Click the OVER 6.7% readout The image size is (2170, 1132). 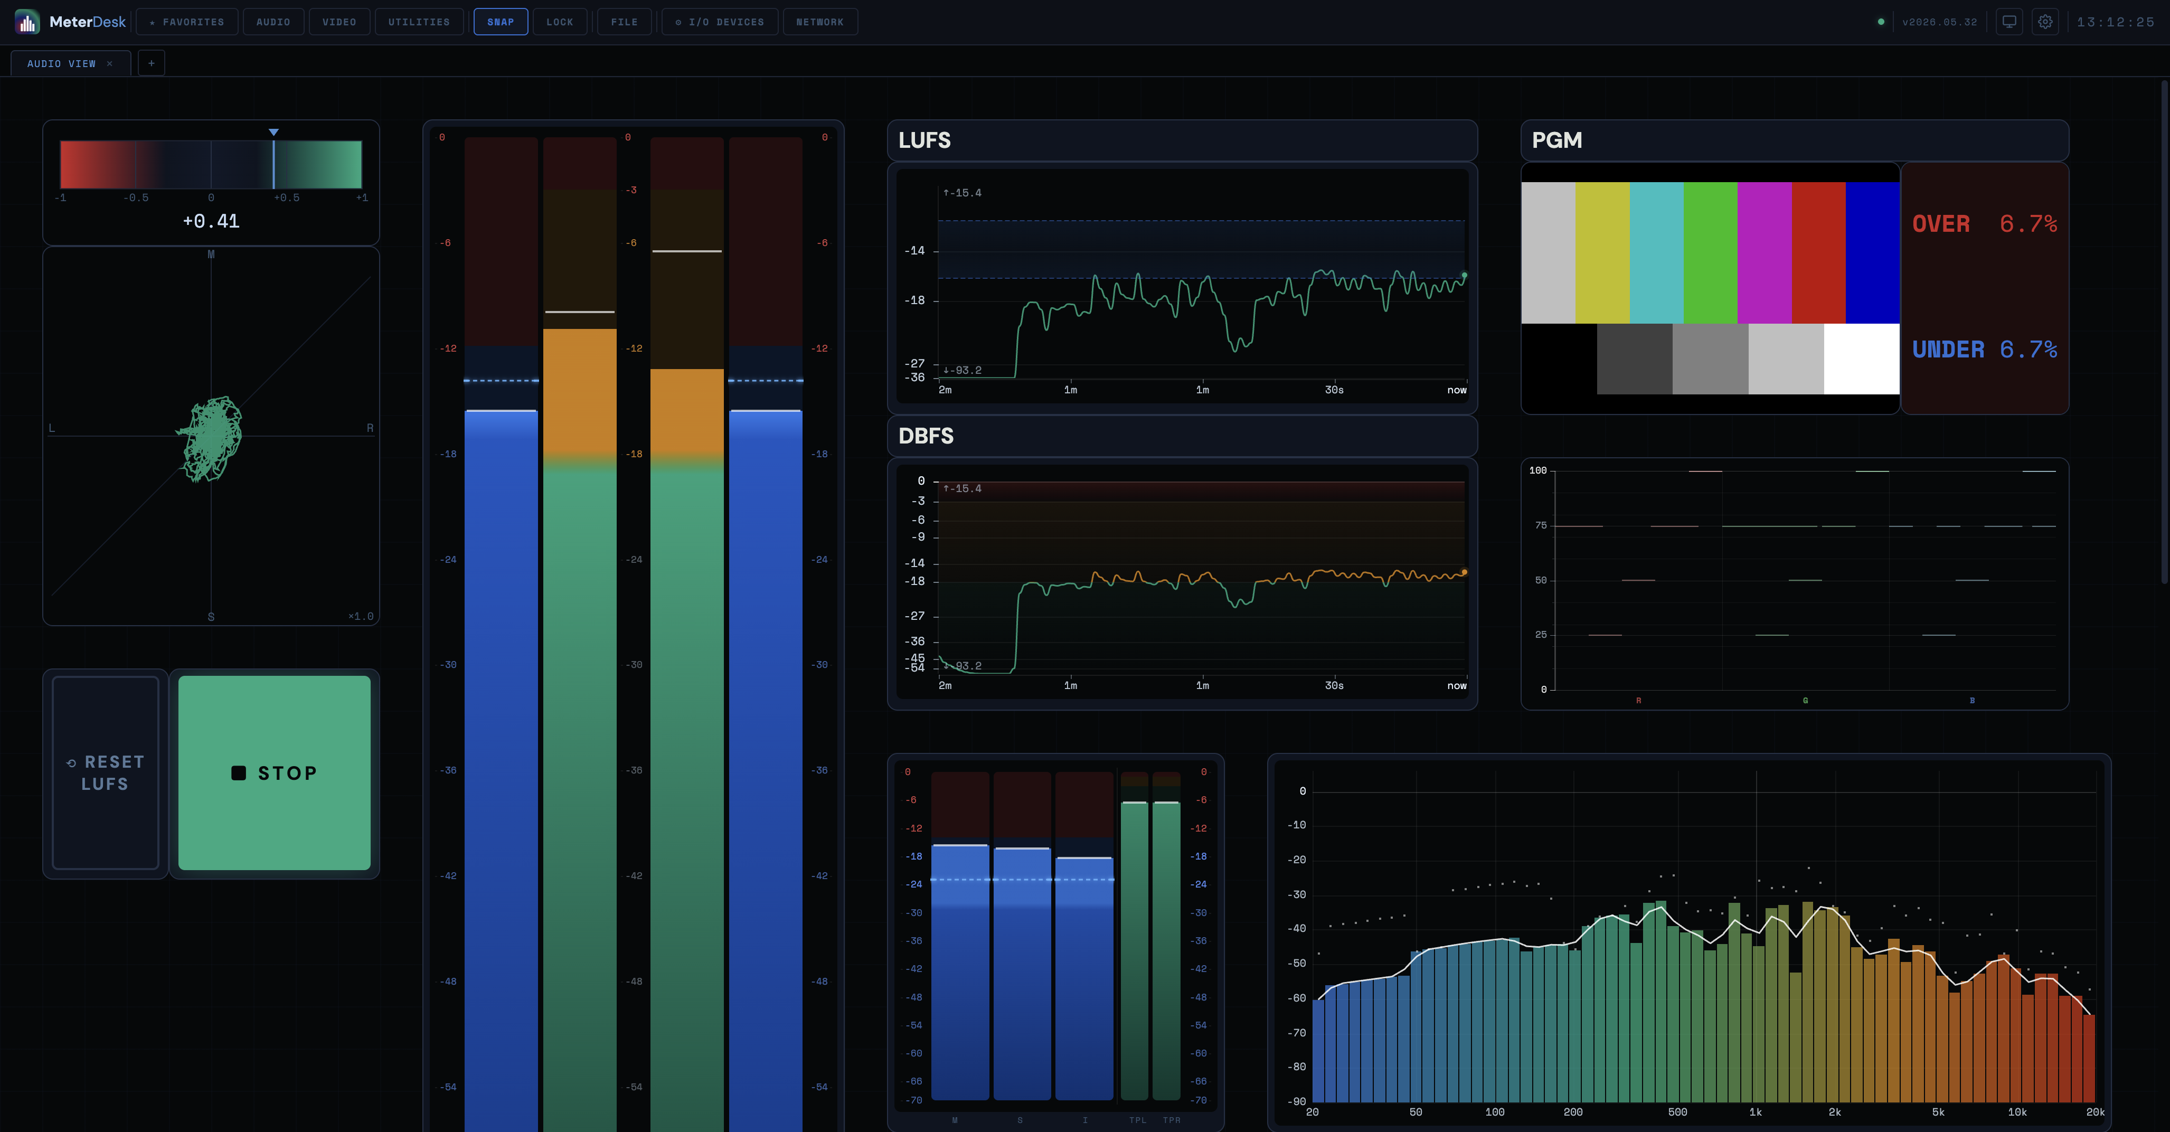click(1984, 224)
